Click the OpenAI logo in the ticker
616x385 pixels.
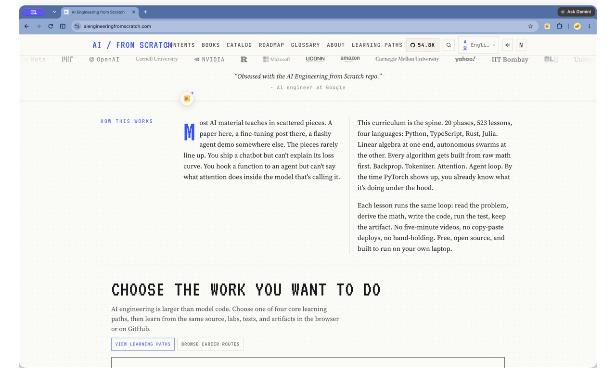[104, 60]
